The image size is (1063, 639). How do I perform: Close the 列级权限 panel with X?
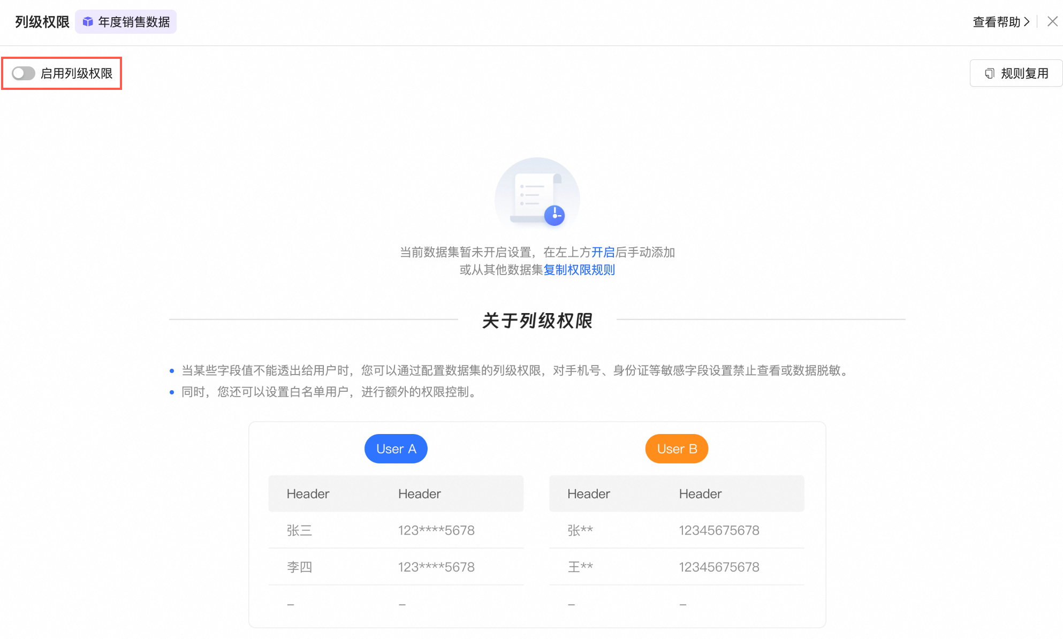pos(1052,21)
